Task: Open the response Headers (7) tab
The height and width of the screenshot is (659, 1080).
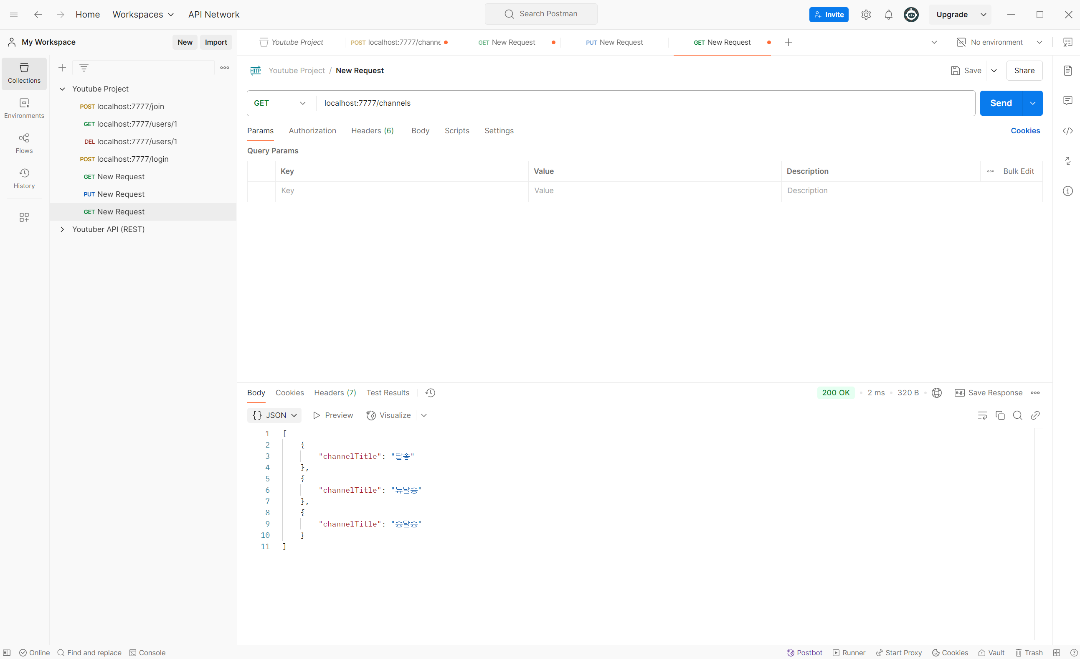Action: coord(335,393)
